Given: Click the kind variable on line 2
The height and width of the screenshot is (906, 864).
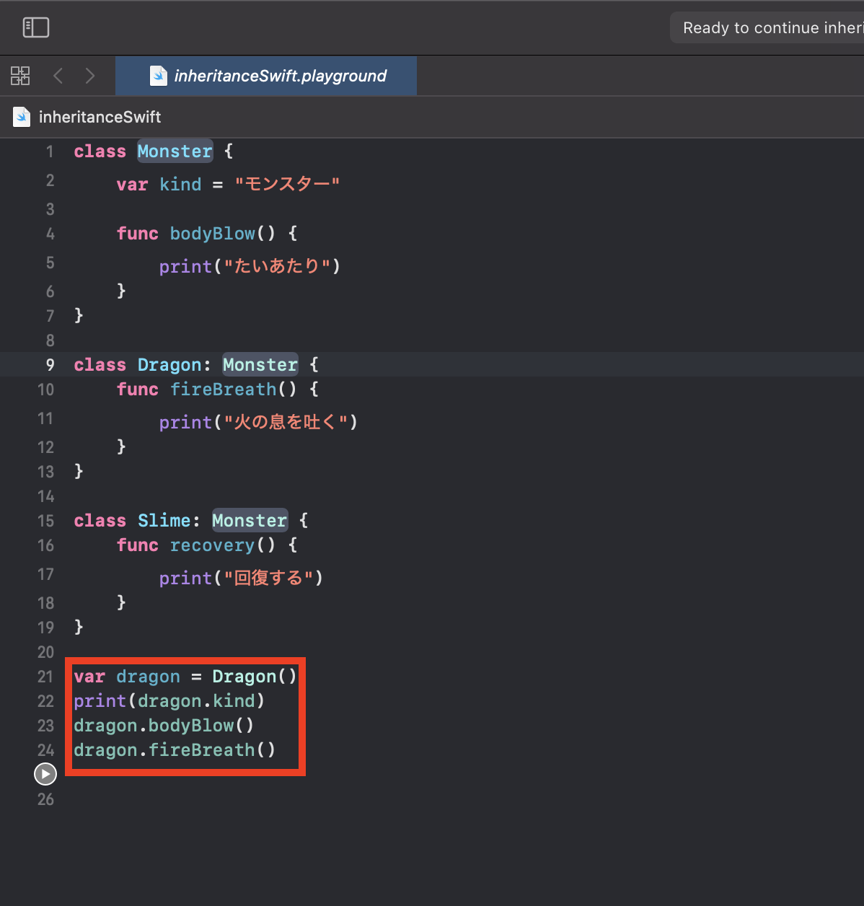Looking at the screenshot, I should (180, 185).
